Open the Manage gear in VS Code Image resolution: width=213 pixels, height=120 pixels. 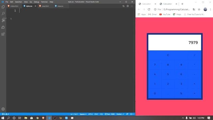click(x=3, y=109)
